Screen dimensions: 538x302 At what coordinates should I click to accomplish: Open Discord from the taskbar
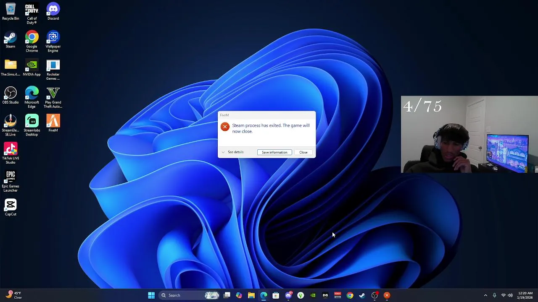288,295
